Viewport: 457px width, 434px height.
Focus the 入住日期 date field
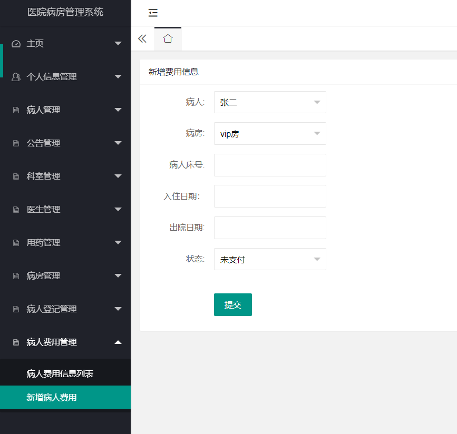pyautogui.click(x=270, y=196)
